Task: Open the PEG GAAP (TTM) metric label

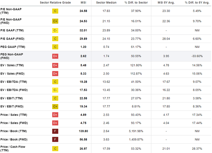Action: (13, 47)
